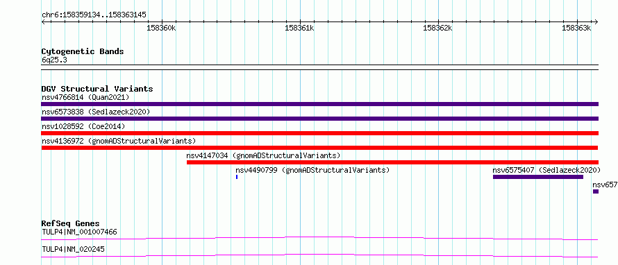Click the 6q25.3 band label

point(54,60)
